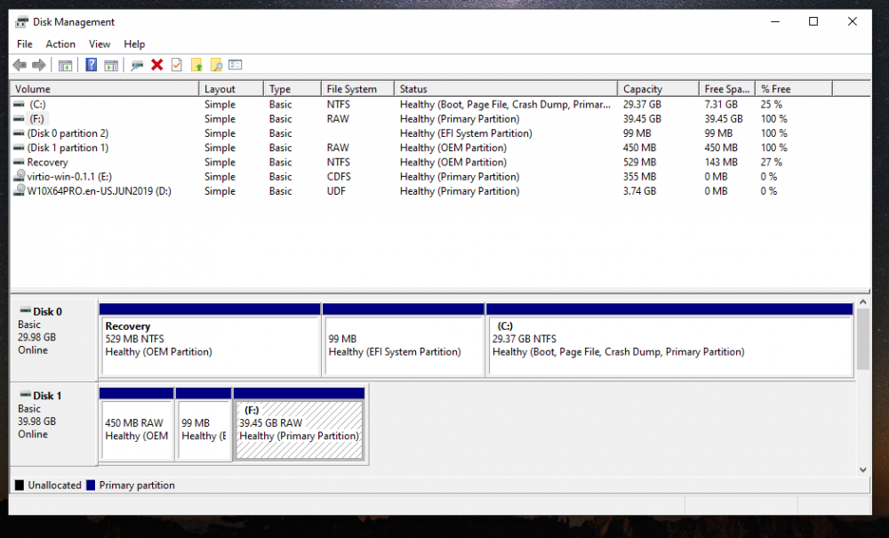This screenshot has height=538, width=889.
Task: Click the disk icon next to Disk 1
Action: (25, 395)
